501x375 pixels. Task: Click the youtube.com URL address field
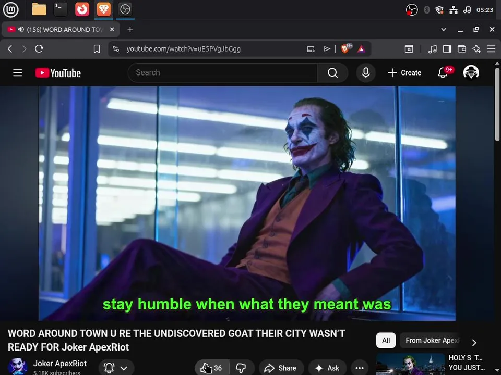coord(183,49)
